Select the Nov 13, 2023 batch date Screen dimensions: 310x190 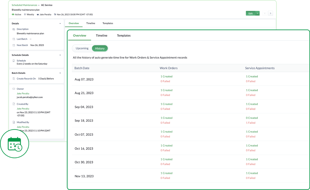click(84, 176)
